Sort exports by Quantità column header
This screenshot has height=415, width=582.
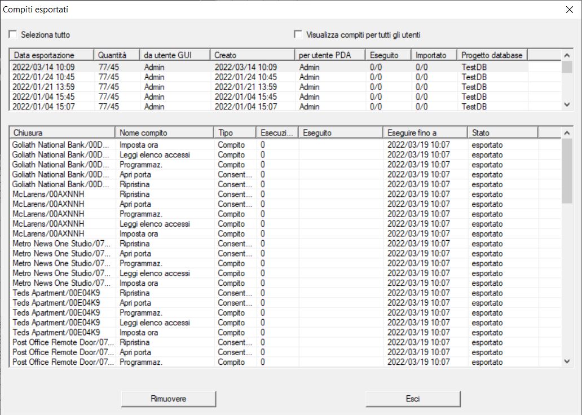(x=116, y=55)
